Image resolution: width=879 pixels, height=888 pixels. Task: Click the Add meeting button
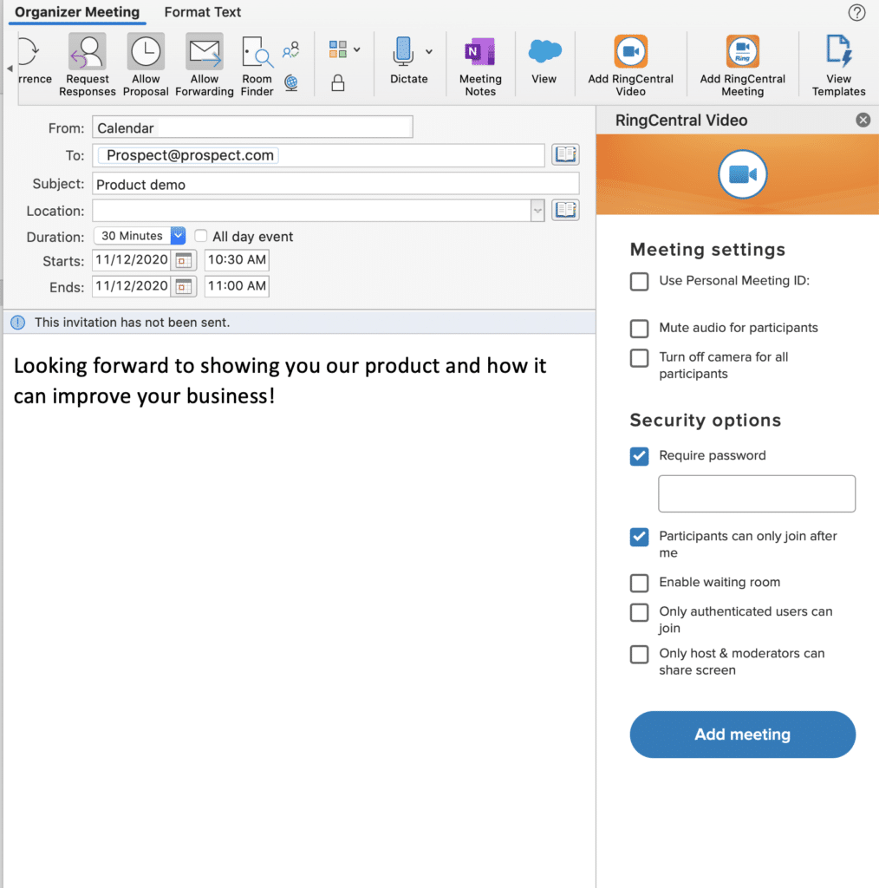(x=742, y=735)
